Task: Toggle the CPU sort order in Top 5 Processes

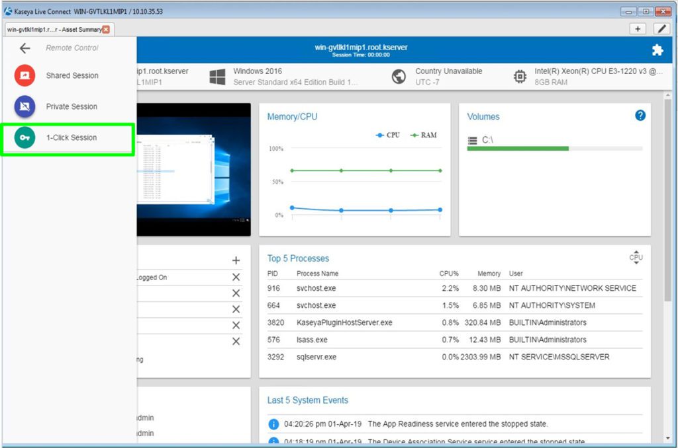Action: click(x=636, y=258)
